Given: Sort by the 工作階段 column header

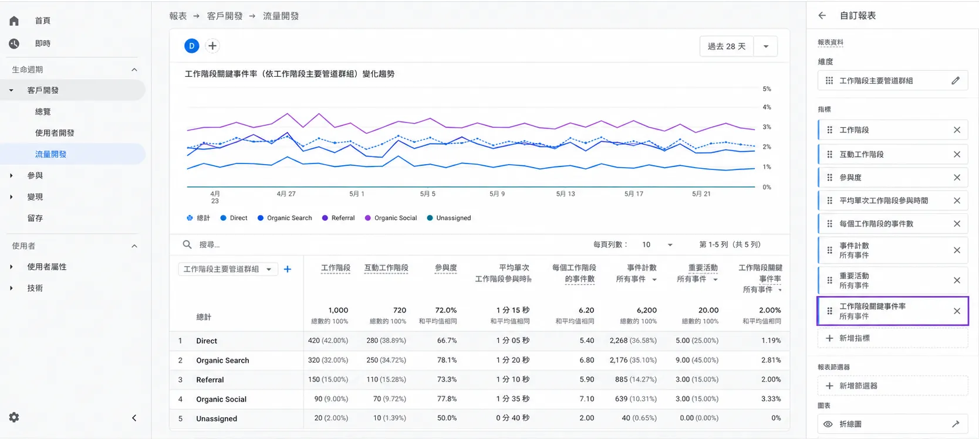Looking at the screenshot, I should 336,268.
